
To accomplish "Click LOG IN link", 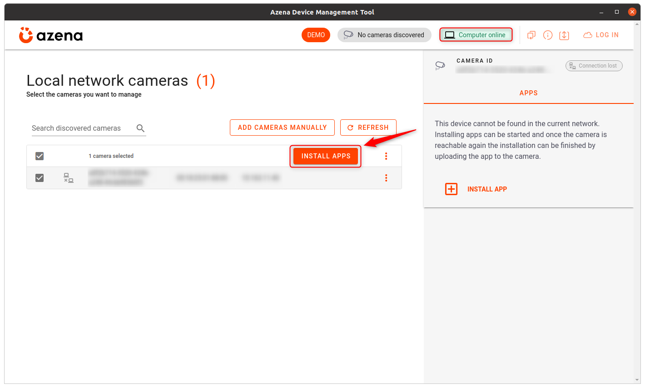I will (607, 35).
